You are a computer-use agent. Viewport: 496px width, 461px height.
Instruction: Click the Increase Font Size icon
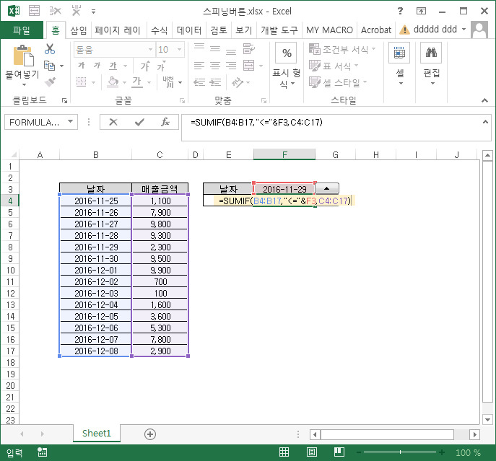pyautogui.click(x=145, y=66)
